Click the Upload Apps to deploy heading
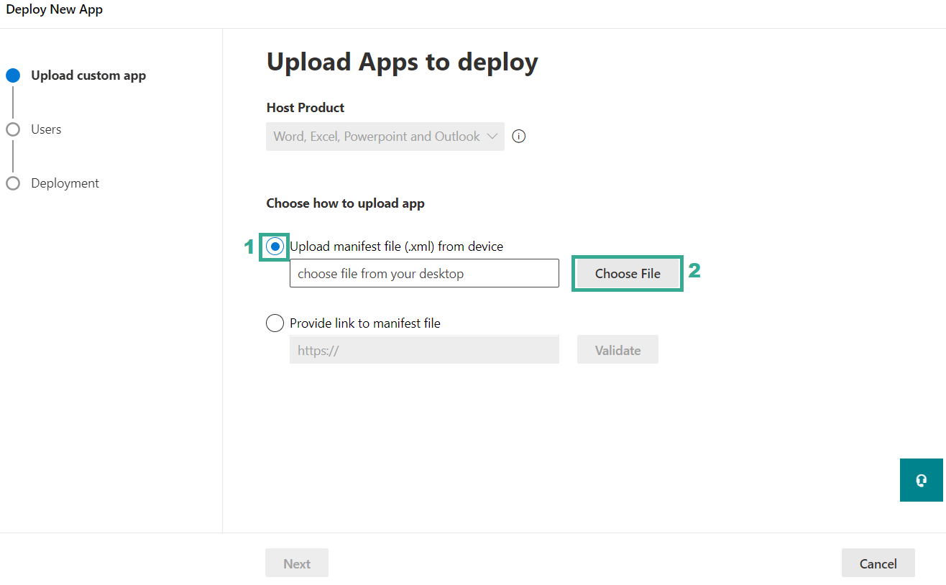The image size is (946, 585). click(402, 63)
